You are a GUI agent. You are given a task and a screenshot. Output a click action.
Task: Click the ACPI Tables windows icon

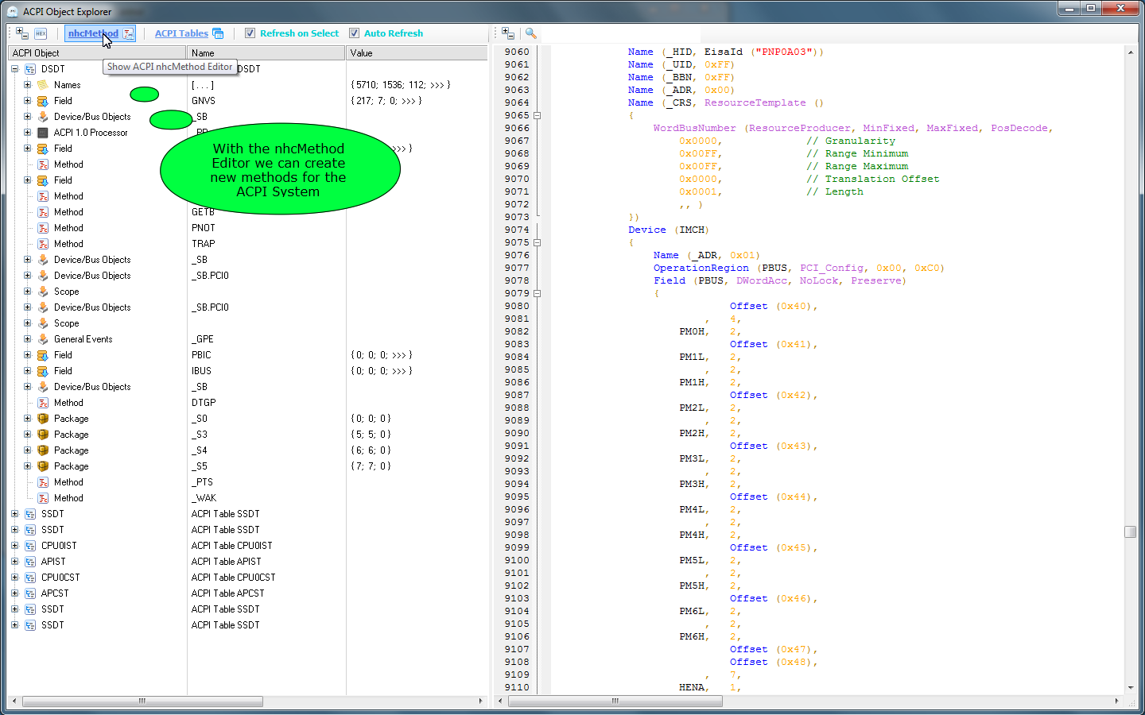click(218, 33)
